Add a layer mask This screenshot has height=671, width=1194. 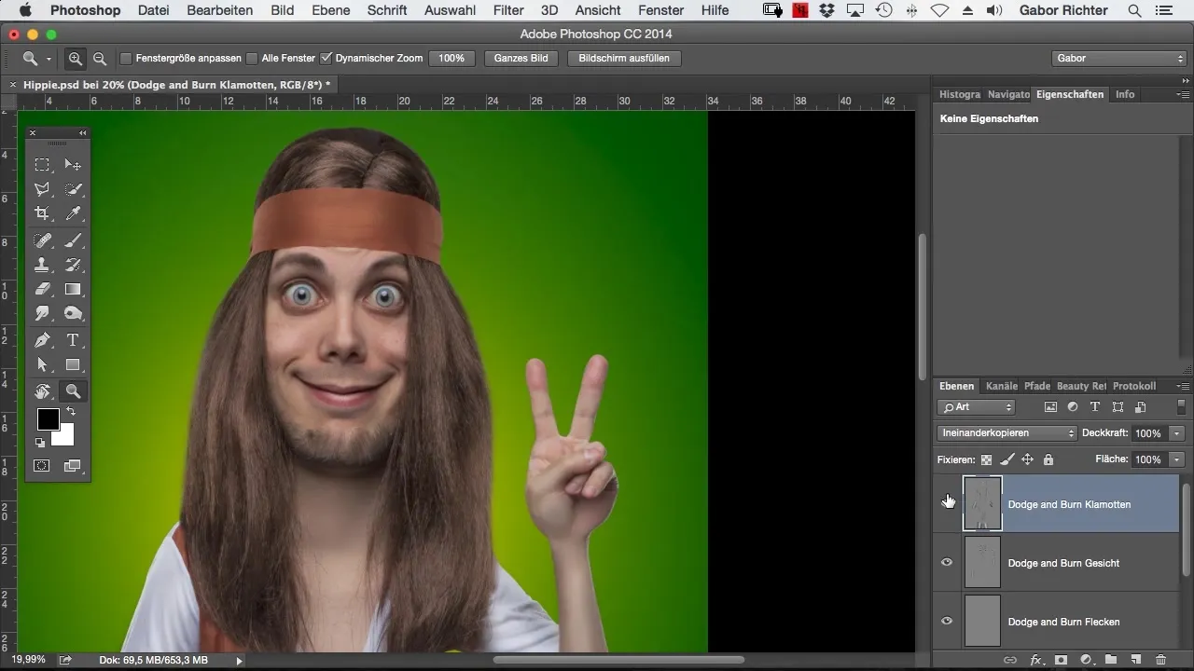pyautogui.click(x=1061, y=660)
